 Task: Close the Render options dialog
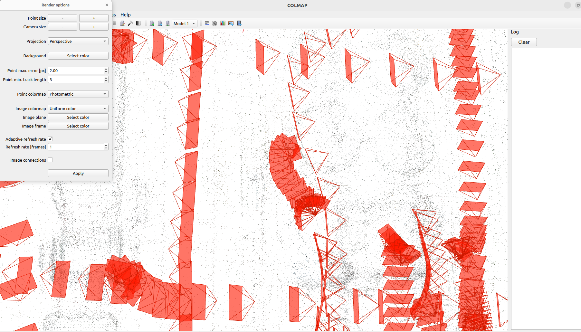point(107,5)
